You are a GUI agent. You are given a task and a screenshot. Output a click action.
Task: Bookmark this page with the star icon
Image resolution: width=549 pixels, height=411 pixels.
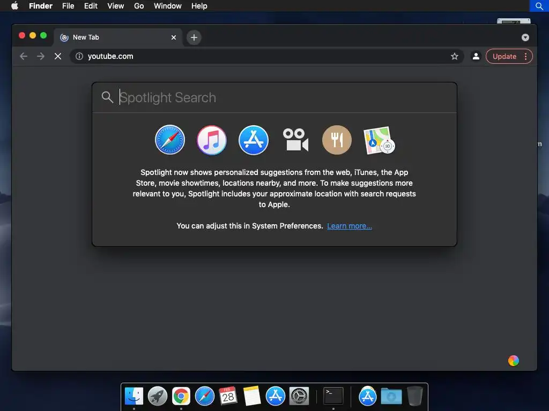coord(455,56)
